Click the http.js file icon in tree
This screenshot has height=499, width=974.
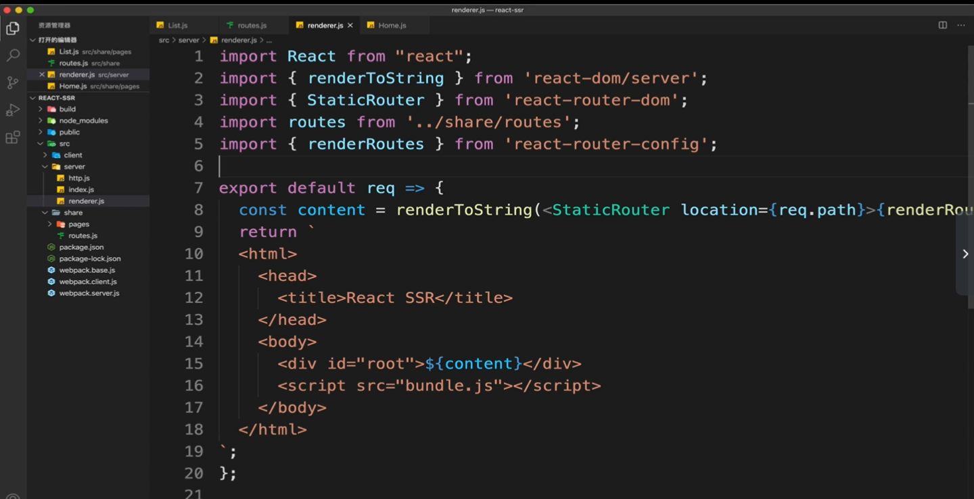(61, 178)
